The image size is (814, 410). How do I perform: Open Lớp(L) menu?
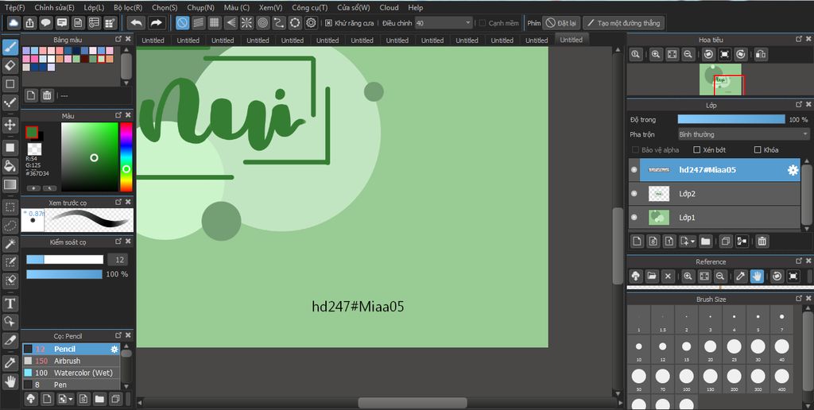(94, 8)
